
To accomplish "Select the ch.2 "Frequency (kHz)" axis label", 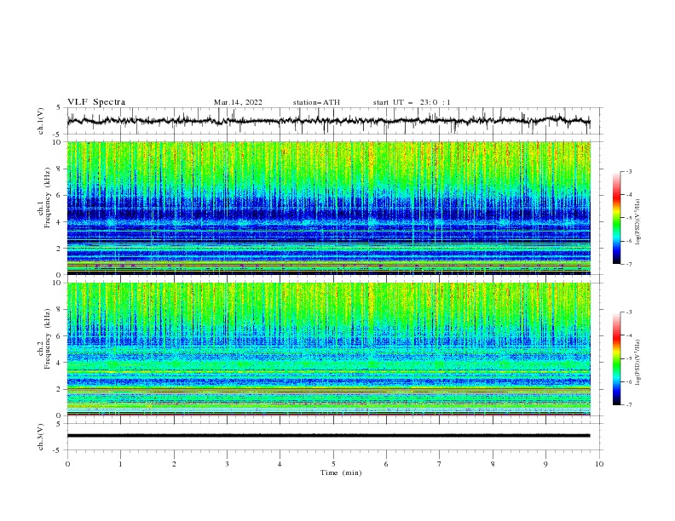I will point(48,338).
